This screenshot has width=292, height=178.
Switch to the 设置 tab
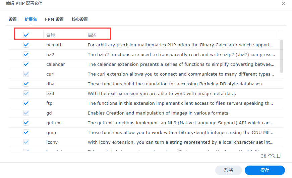[13, 19]
